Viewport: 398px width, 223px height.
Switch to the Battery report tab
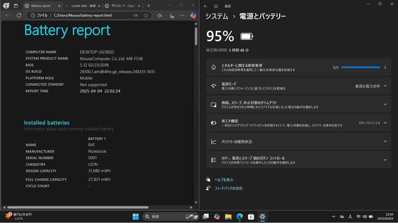(x=41, y=6)
